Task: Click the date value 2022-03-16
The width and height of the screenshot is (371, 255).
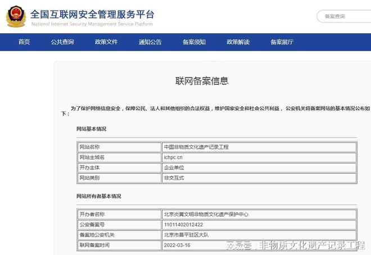Action: tap(177, 245)
